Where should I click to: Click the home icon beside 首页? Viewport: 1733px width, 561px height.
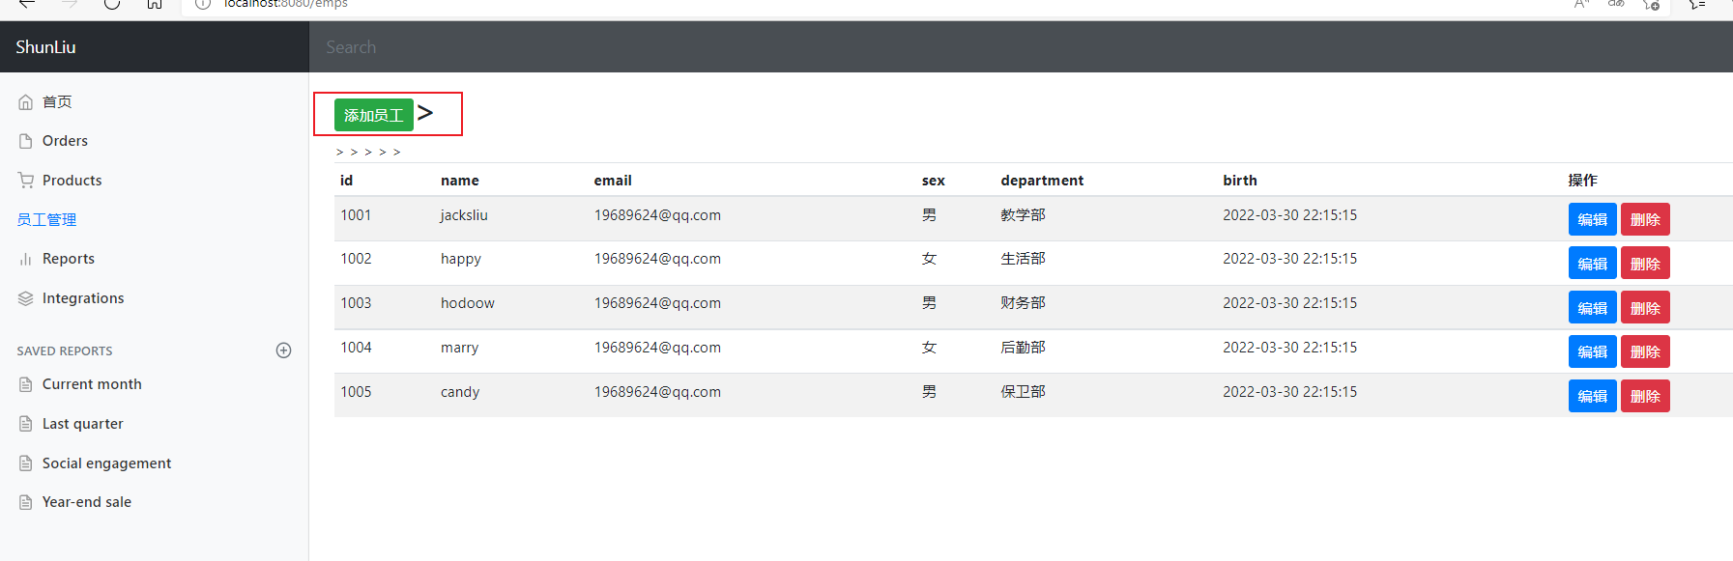[26, 102]
